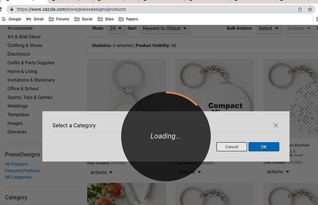Open the Newest to Oldest sort dropdown
The width and height of the screenshot is (318, 205).
click(x=165, y=29)
